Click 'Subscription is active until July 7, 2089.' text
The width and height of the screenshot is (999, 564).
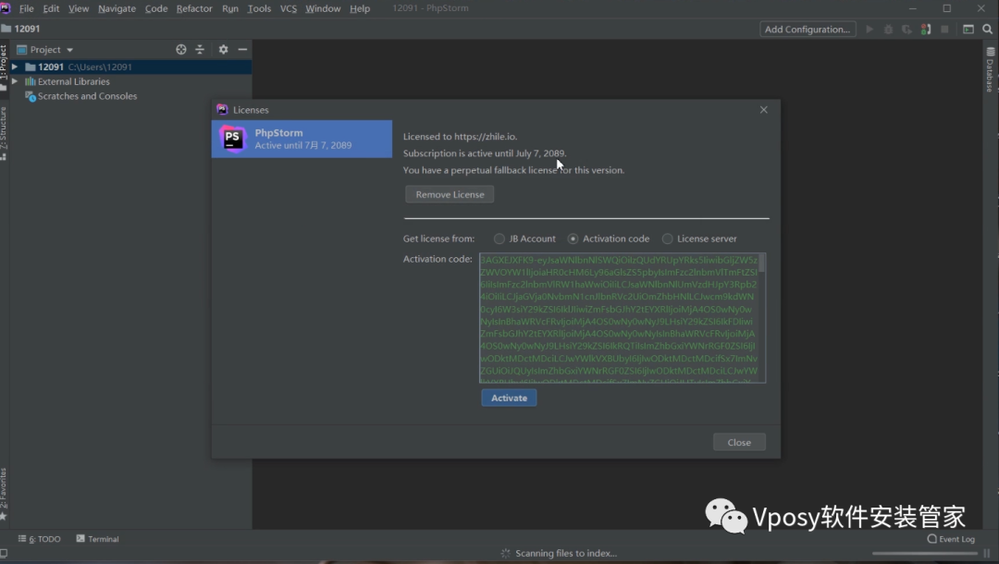[484, 153]
